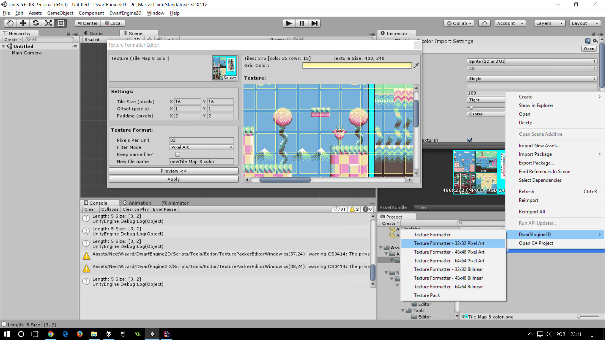Toggle the Keep same file checkbox
The height and width of the screenshot is (340, 605).
click(x=178, y=154)
